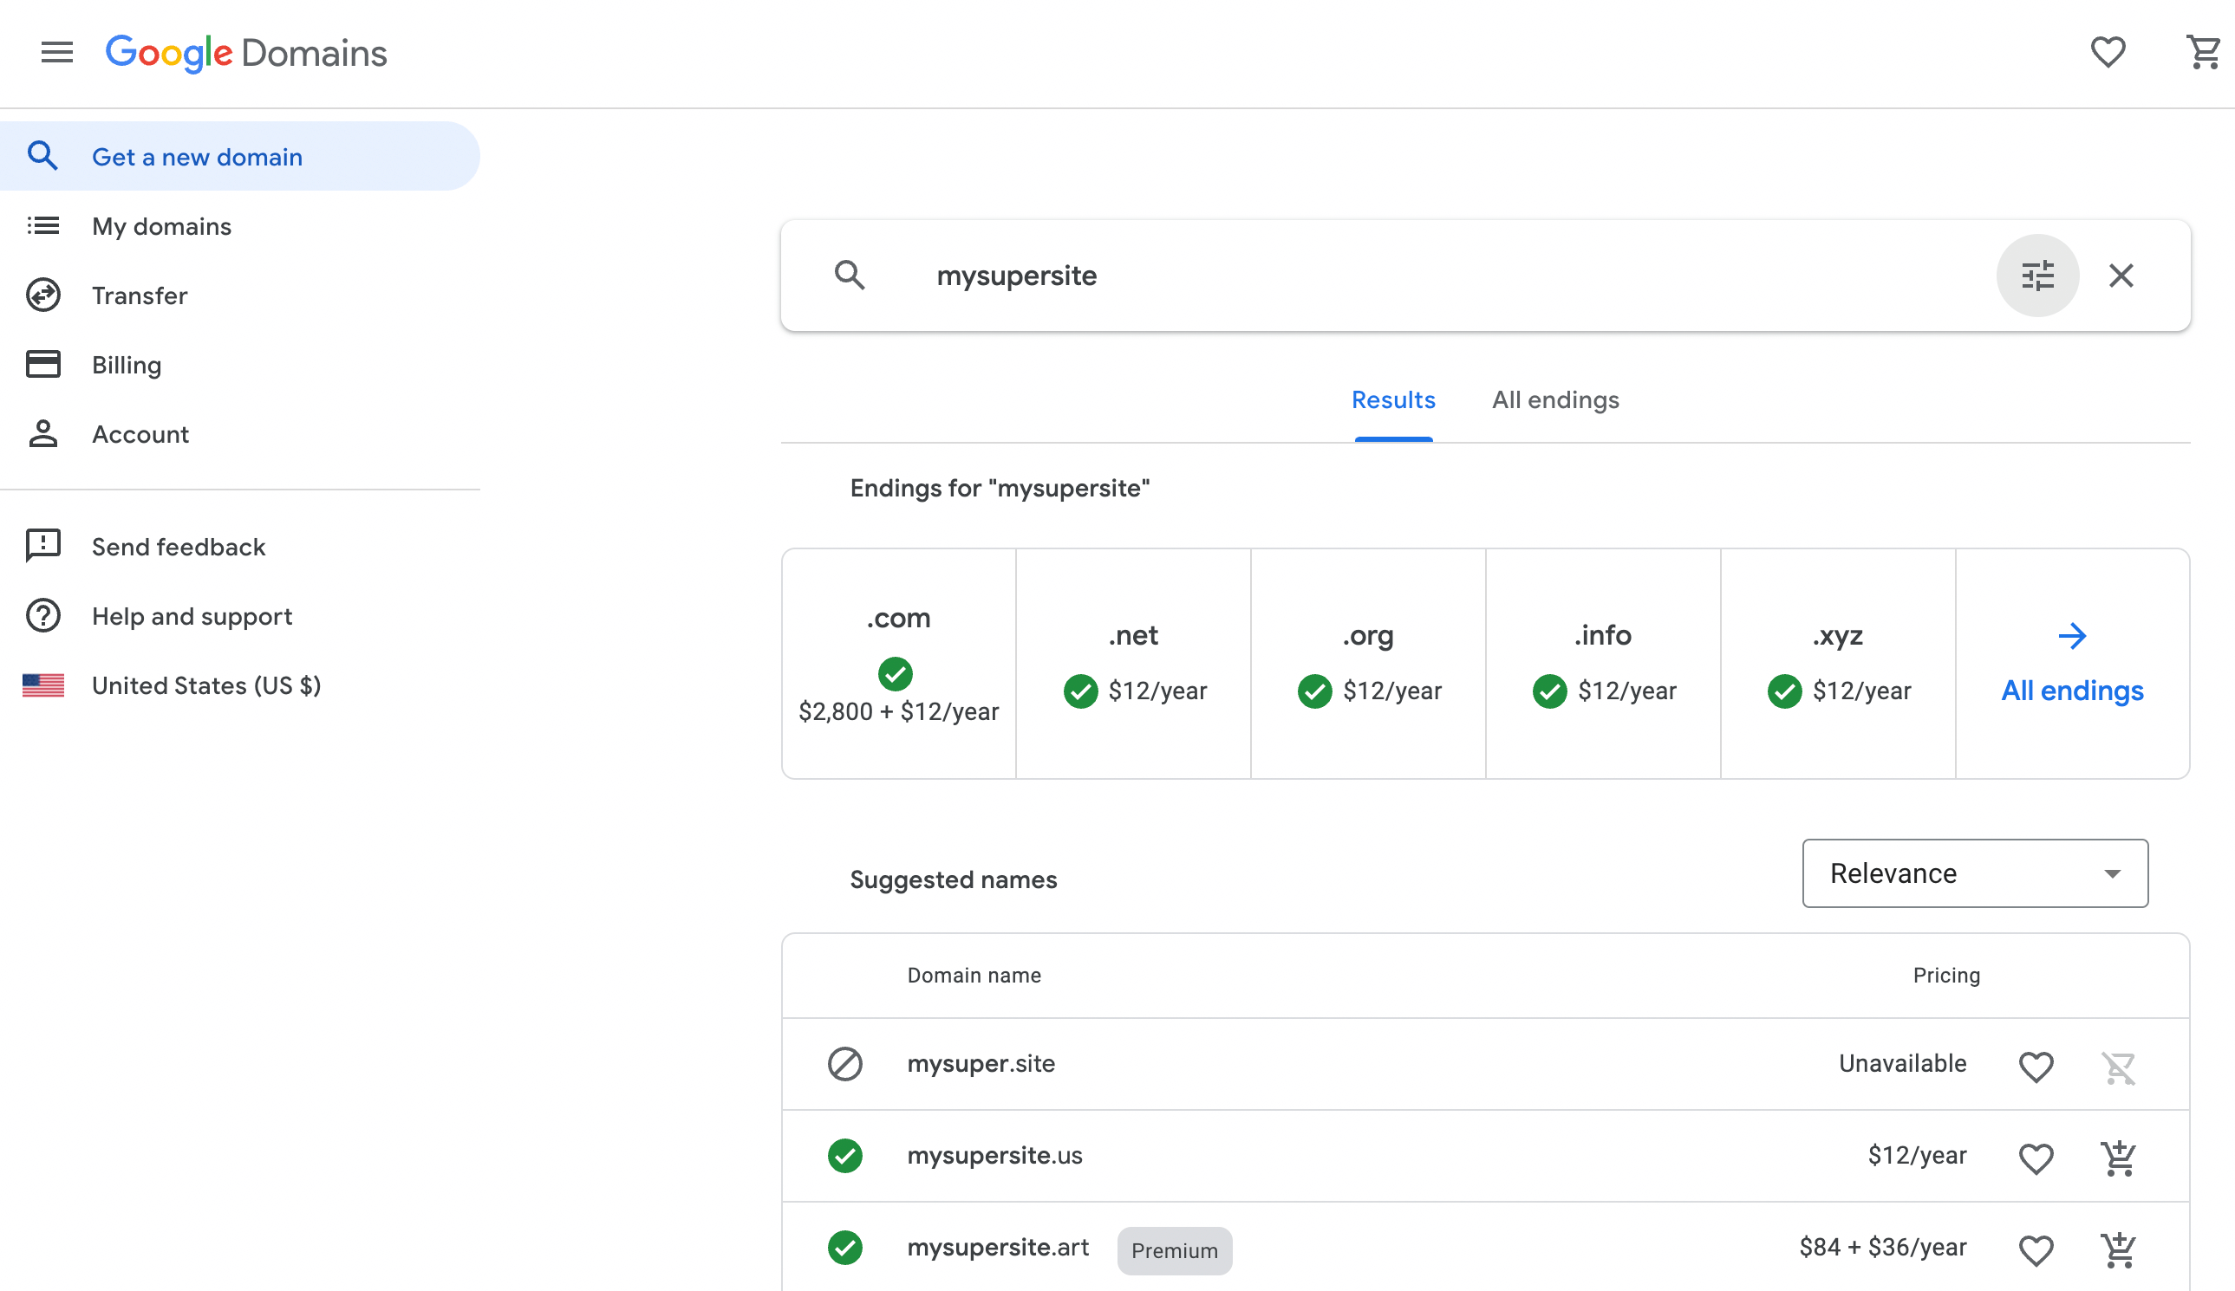The image size is (2235, 1291).
Task: Open the Relevance sort dropdown
Action: [1975, 873]
